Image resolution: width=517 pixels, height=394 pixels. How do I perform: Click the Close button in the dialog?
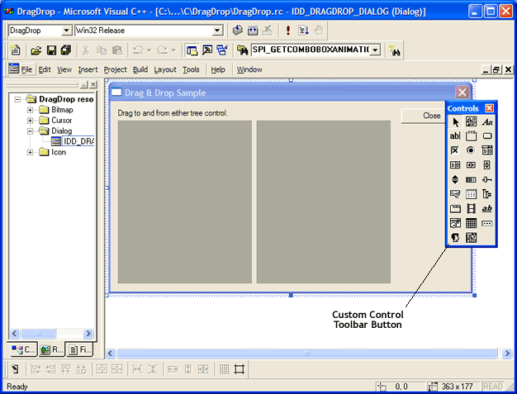point(431,116)
